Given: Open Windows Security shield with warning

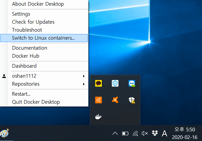Looking at the screenshot, I should [x=132, y=100].
